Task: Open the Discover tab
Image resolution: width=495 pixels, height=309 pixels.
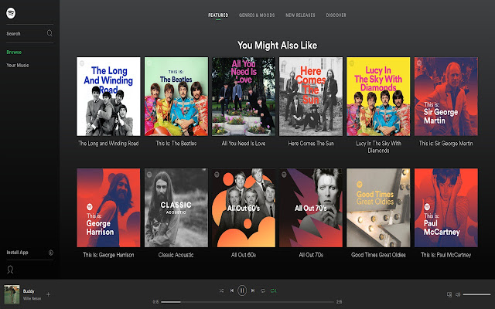Action: pos(336,15)
